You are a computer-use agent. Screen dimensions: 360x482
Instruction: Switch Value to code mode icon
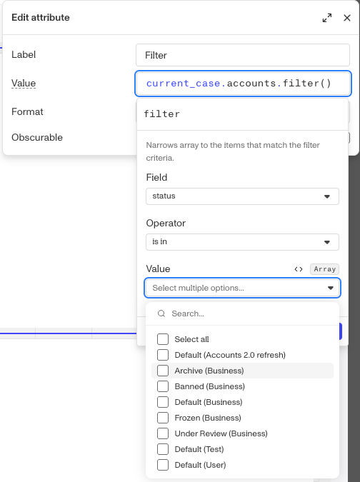298,269
